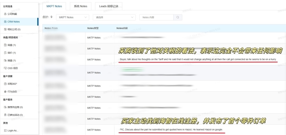Click the 已参加活动 icon
Image resolution: width=286 pixels, height=135 pixels.
(x=5, y=115)
